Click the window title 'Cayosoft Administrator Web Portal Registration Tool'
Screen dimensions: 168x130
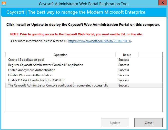tap(84, 4)
